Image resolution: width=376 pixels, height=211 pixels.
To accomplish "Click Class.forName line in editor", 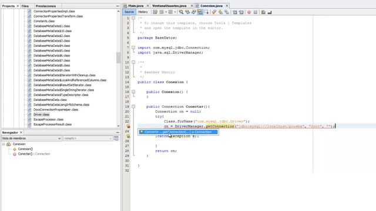I will tap(207, 121).
